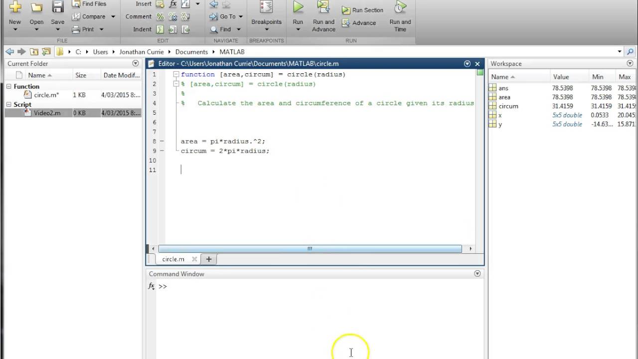The height and width of the screenshot is (359, 638).
Task: Click the Insert function fx icon
Action: tap(172, 4)
